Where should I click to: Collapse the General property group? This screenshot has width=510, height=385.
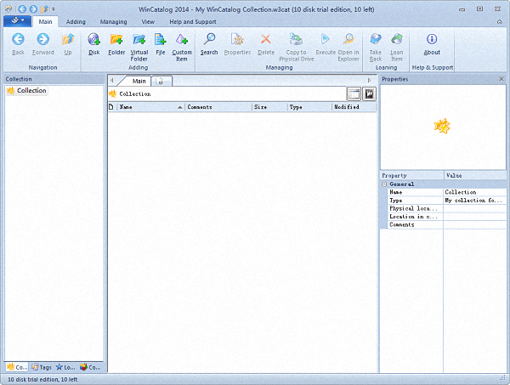[x=384, y=184]
